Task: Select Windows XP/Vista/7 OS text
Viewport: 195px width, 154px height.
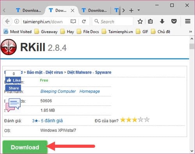Action: pyautogui.click(x=58, y=130)
